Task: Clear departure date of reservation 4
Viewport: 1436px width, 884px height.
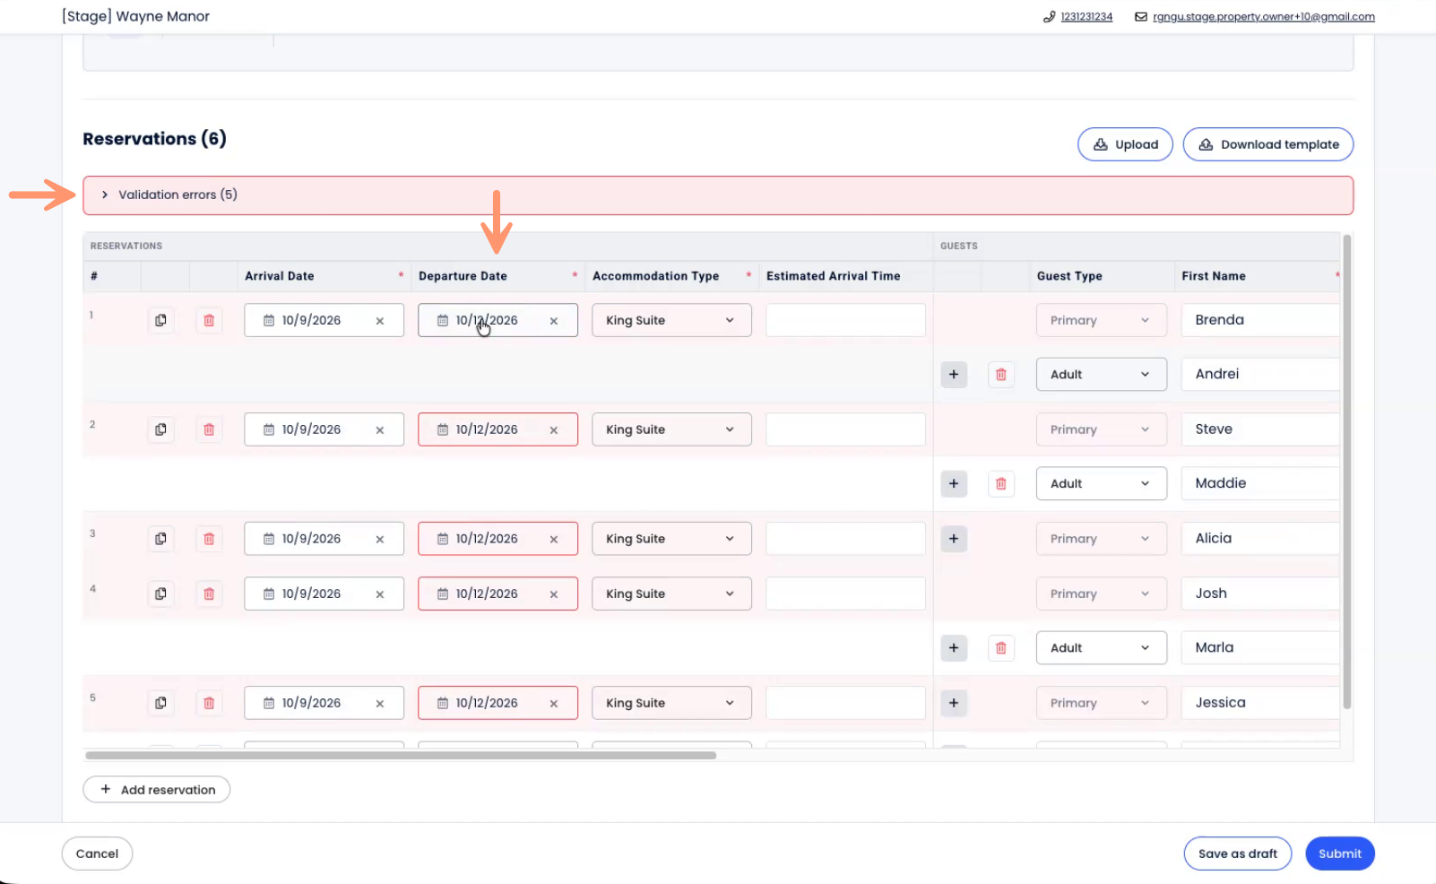Action: (x=554, y=594)
